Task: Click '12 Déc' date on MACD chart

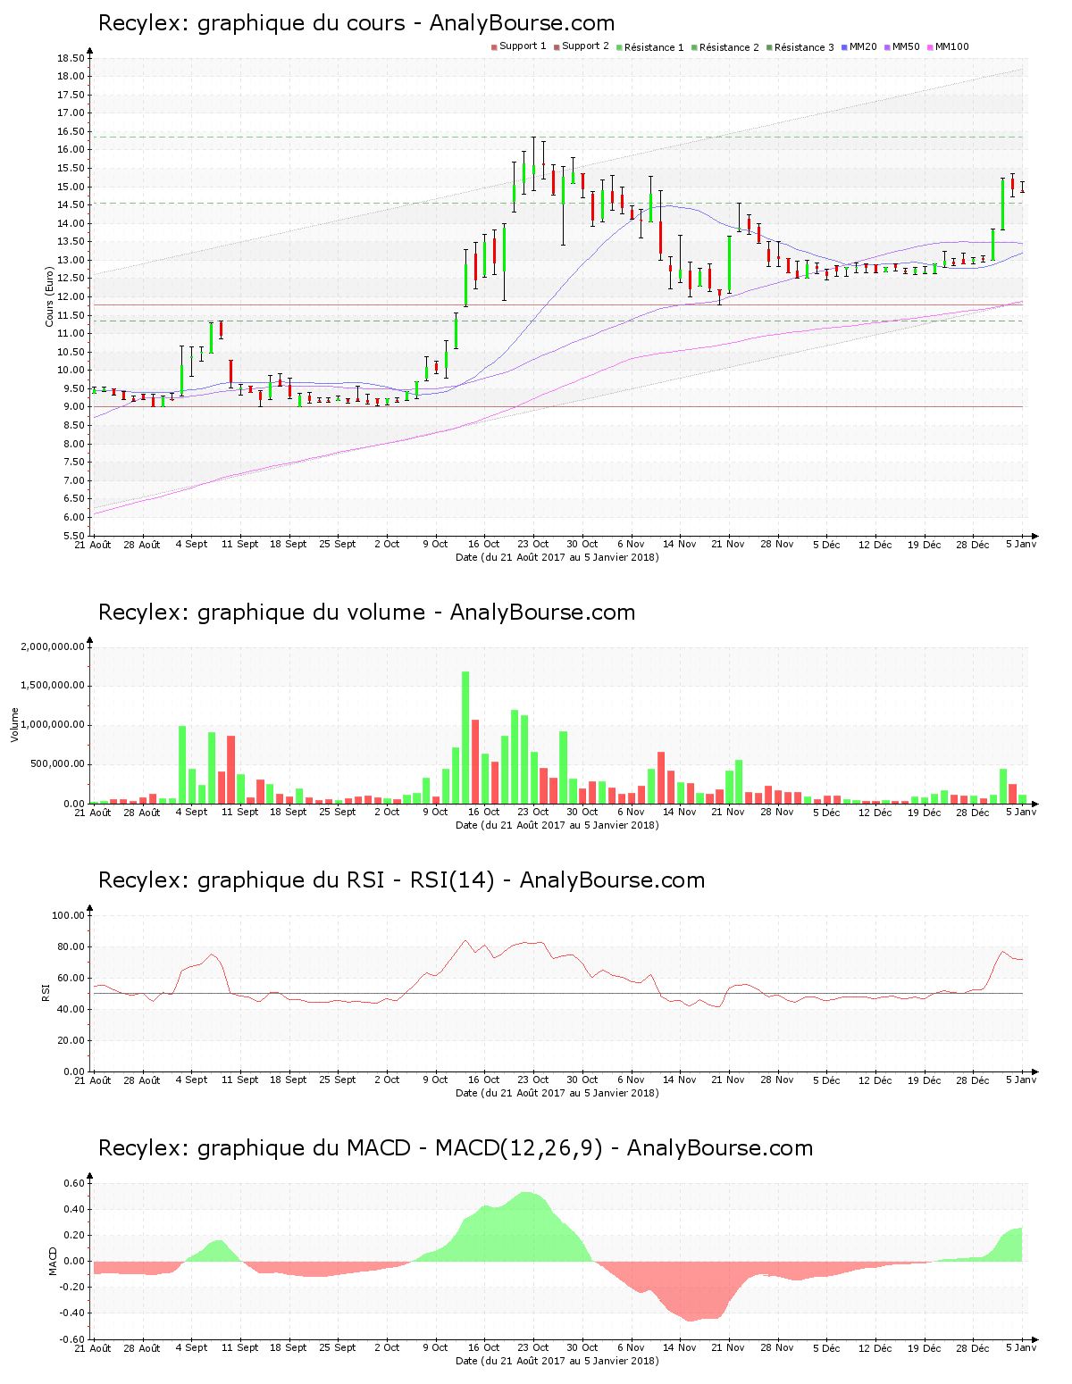Action: [x=875, y=1347]
